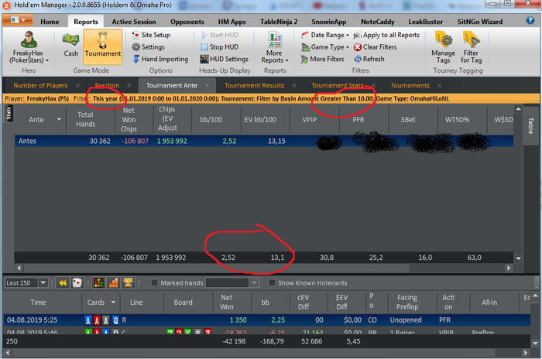
Task: Open the Last 250 hands dropdown
Action: 43,283
